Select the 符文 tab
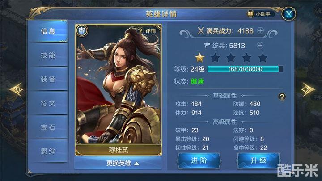Screen dimensions: 322x181 coord(48,103)
